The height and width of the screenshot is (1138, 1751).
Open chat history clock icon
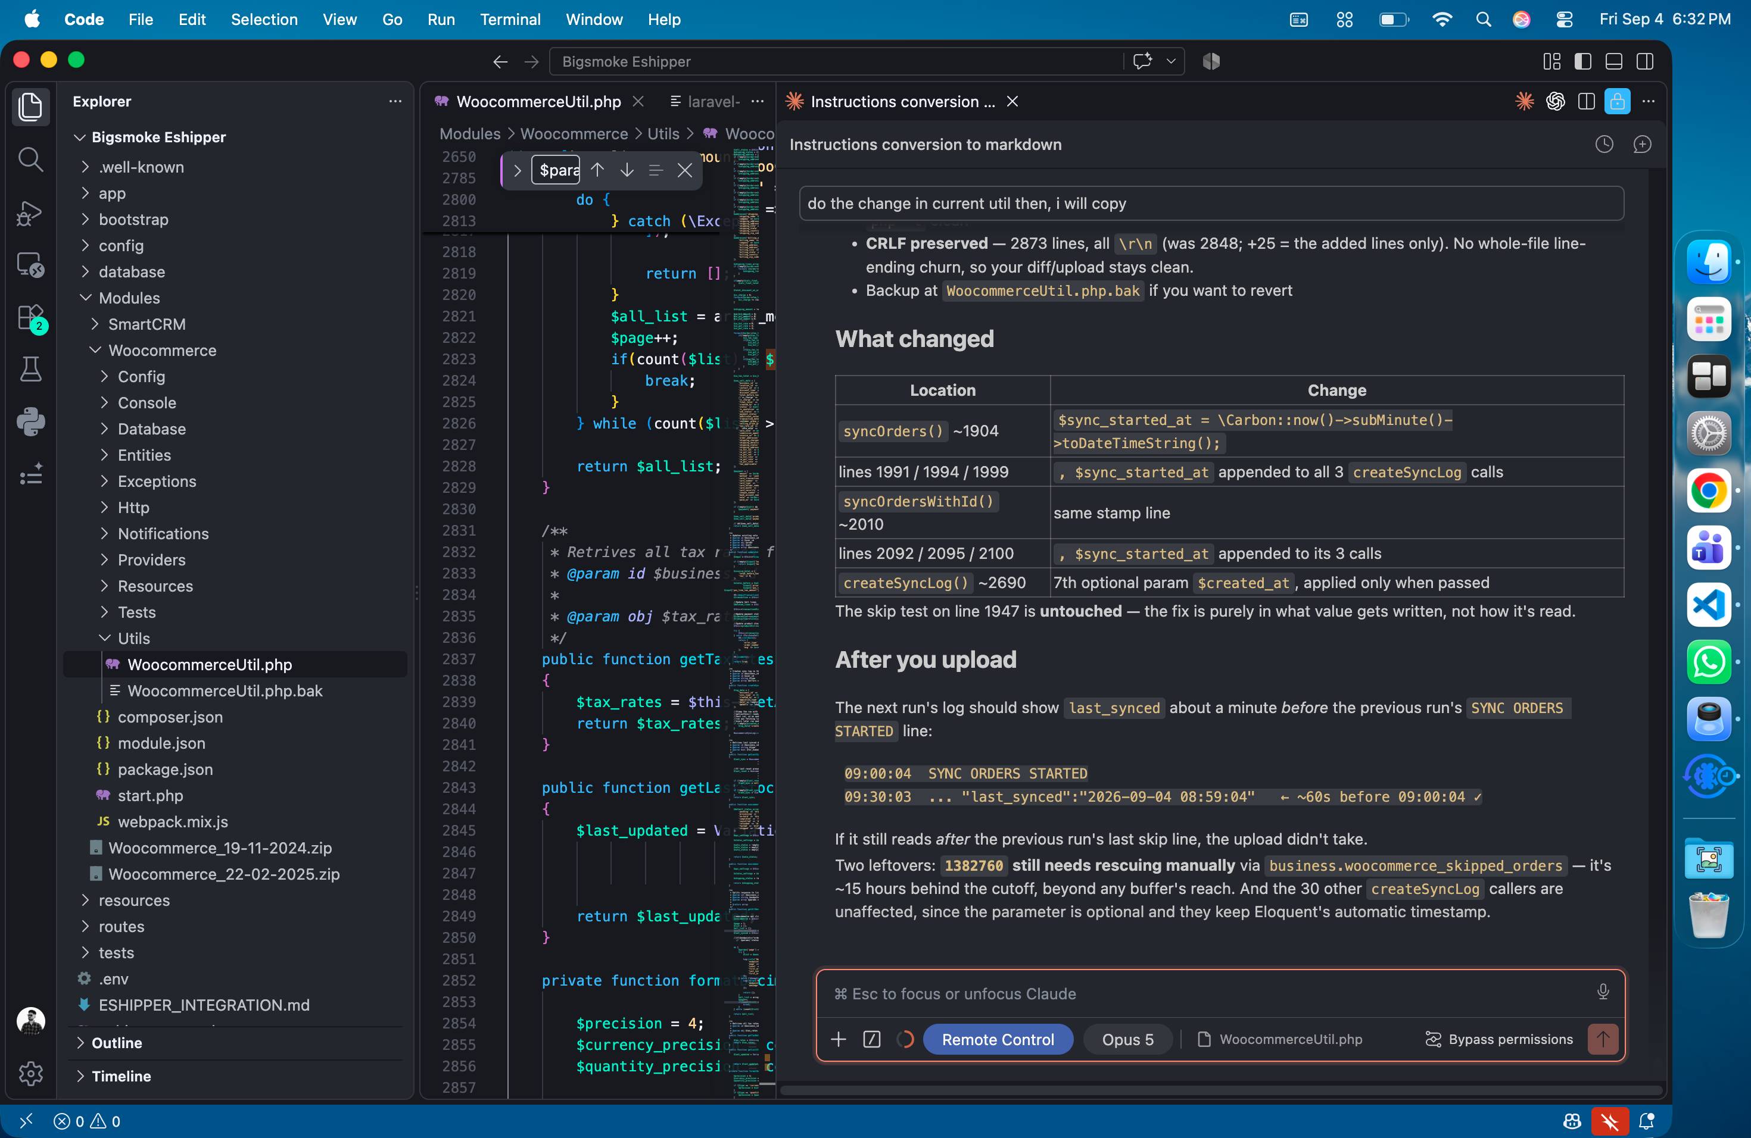pos(1604,145)
